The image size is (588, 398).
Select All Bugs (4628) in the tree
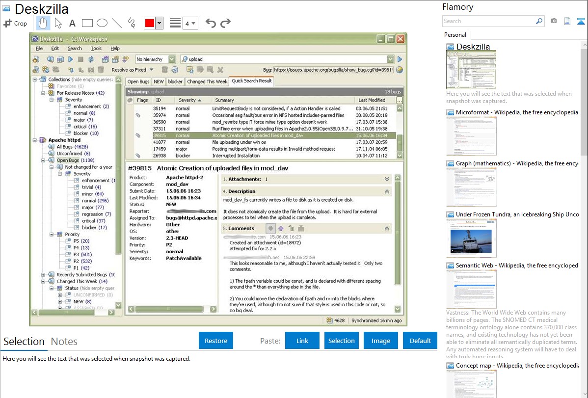tap(72, 147)
